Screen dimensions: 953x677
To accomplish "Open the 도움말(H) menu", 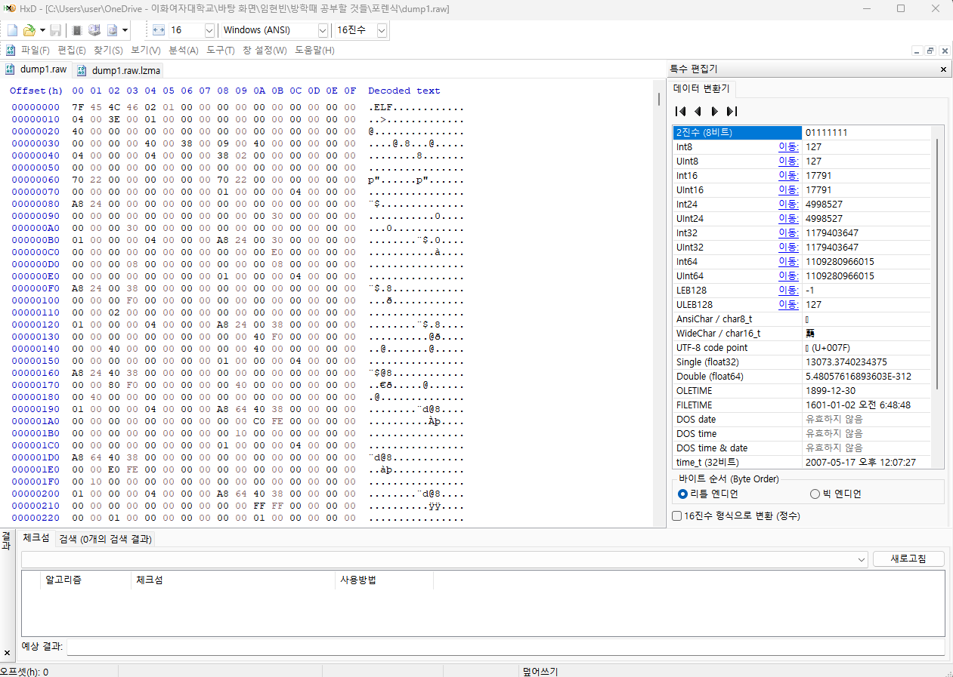I will (314, 51).
